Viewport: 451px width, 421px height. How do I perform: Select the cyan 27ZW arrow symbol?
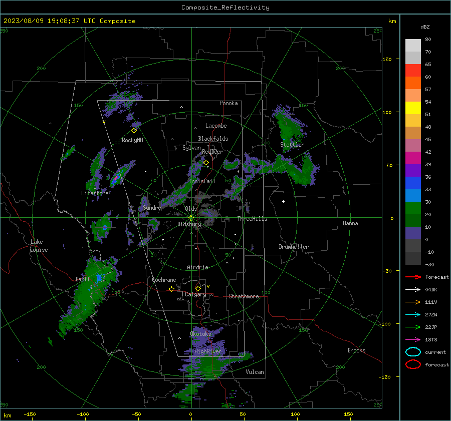pos(413,315)
